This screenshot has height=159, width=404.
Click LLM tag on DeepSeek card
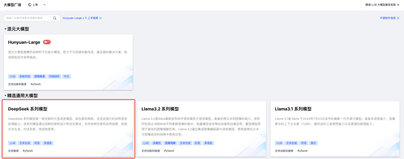[12, 143]
